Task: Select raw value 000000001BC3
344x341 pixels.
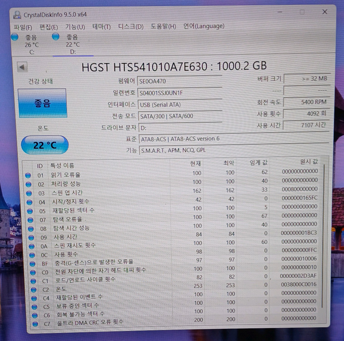Action: 299,233
